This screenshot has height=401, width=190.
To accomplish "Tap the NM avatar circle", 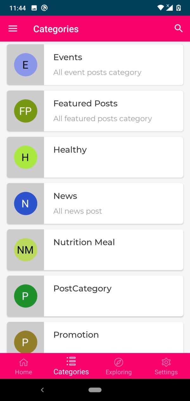I will pos(26,250).
